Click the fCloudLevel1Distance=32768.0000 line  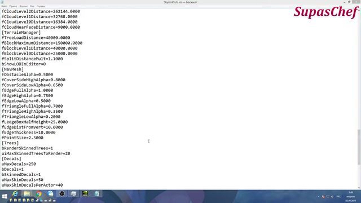click(39, 16)
